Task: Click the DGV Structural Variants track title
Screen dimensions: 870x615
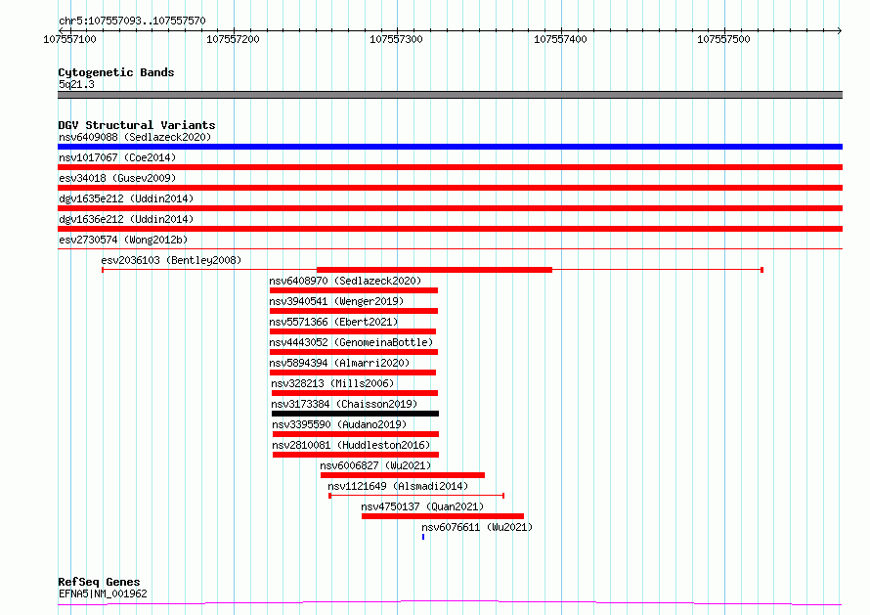Action: pos(137,125)
